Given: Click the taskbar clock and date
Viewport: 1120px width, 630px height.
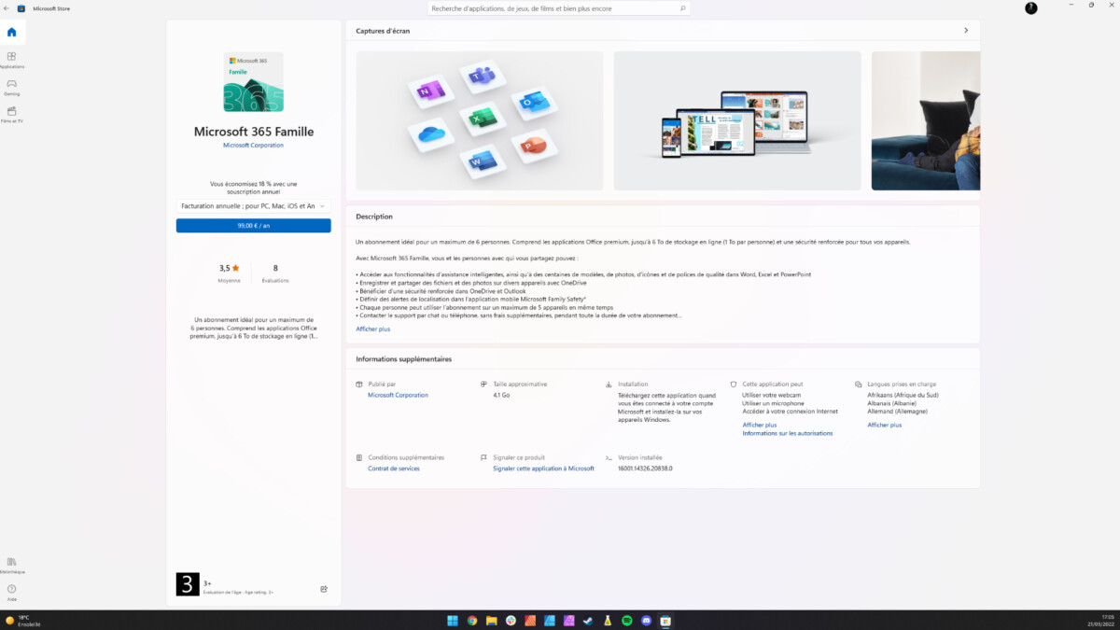Looking at the screenshot, I should point(1101,620).
